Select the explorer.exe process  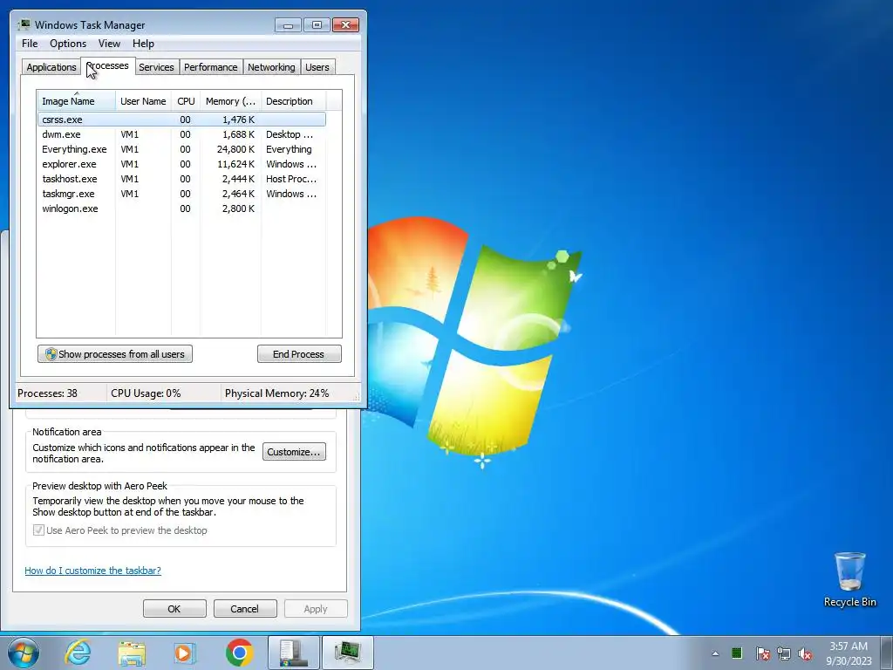(181, 164)
